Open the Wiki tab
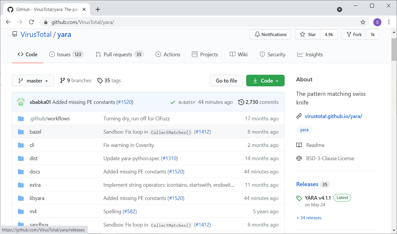This screenshot has height=234, width=397. pyautogui.click(x=239, y=55)
